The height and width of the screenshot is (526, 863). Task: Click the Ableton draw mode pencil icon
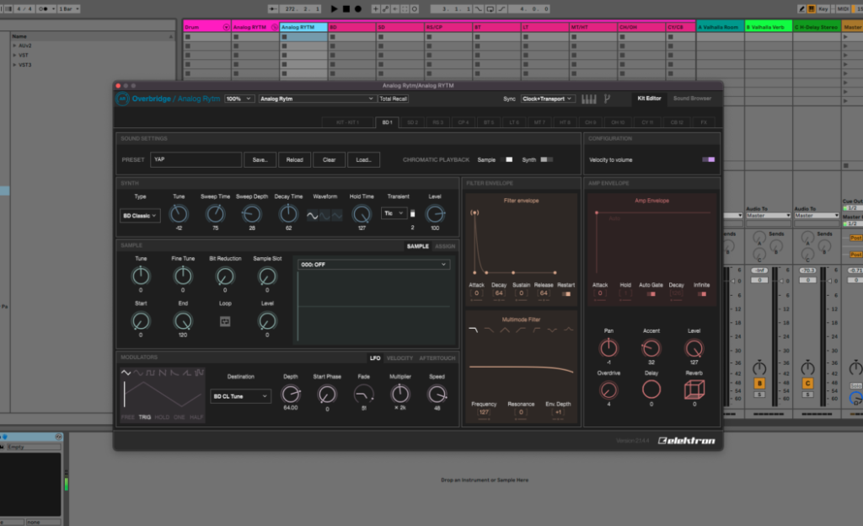tap(802, 8)
